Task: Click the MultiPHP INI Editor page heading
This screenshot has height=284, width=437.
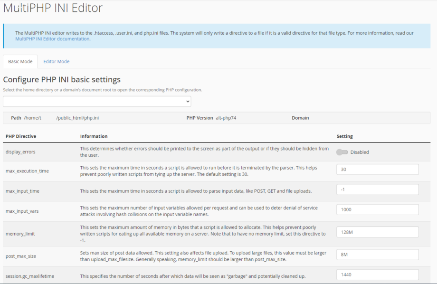Action: click(52, 8)
